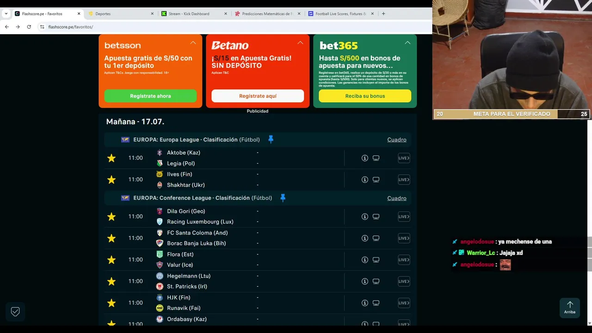The width and height of the screenshot is (592, 333).
Task: Click the browser forward arrow
Action: [18, 27]
